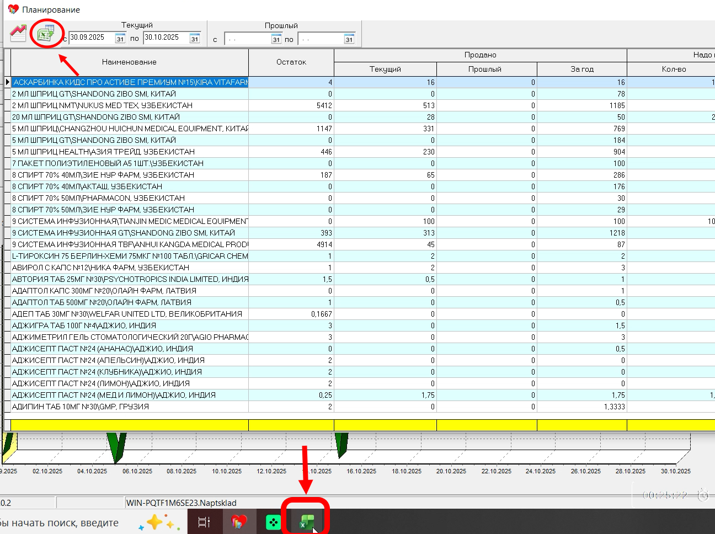Open Task View from the taskbar

click(x=204, y=522)
